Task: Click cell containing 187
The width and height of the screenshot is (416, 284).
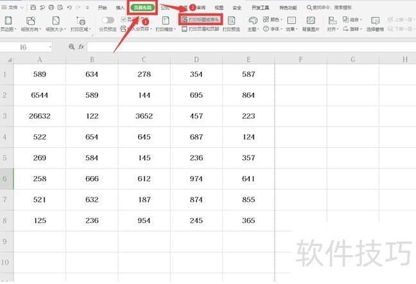Action: [144, 200]
